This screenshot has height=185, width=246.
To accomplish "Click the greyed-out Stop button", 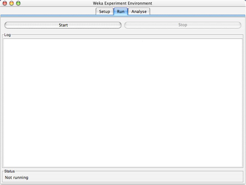I will coord(183,25).
